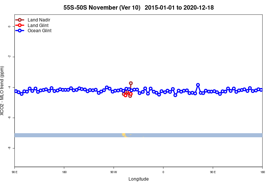277x185 pixels.
Task: Select the highest Land Nadir data point
Action: coord(131,83)
